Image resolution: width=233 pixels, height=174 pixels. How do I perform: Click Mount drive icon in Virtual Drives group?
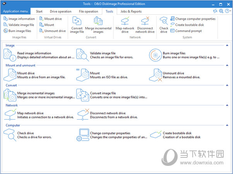coord(41,19)
